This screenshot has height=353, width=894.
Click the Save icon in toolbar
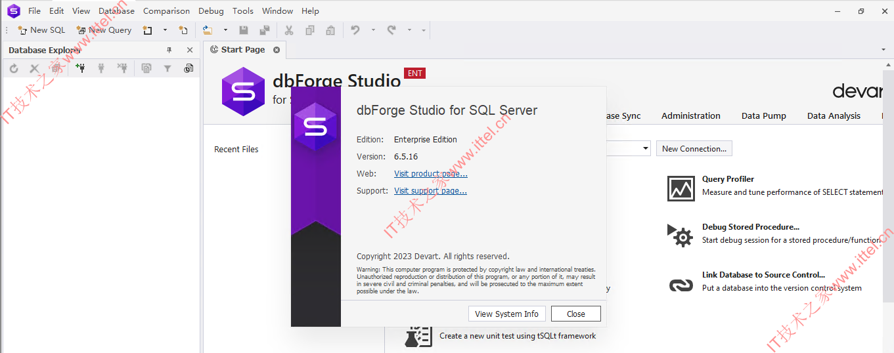coord(244,30)
